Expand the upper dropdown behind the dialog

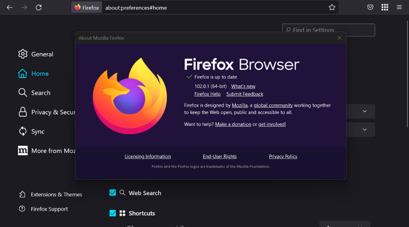[364, 111]
